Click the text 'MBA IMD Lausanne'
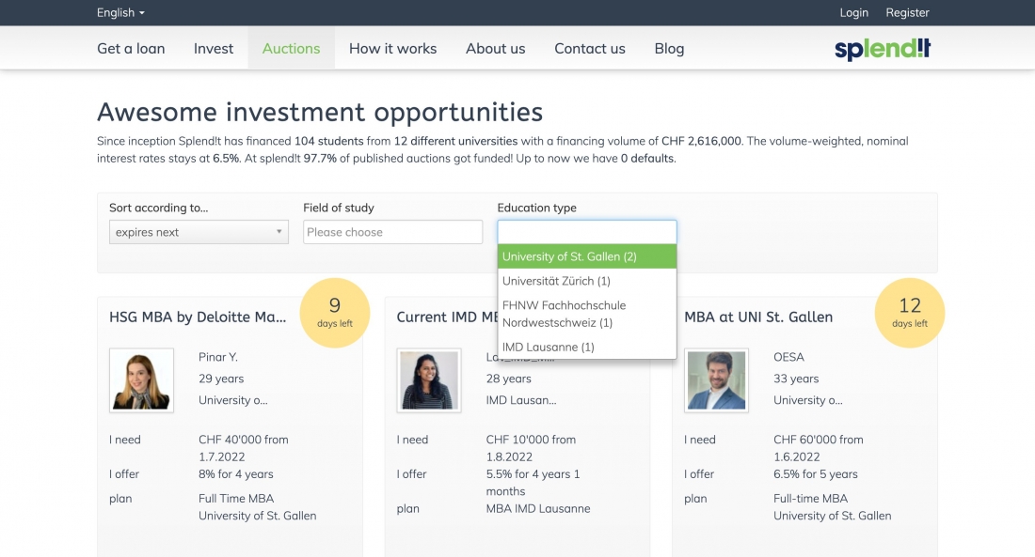Image resolution: width=1035 pixels, height=557 pixels. [x=538, y=509]
